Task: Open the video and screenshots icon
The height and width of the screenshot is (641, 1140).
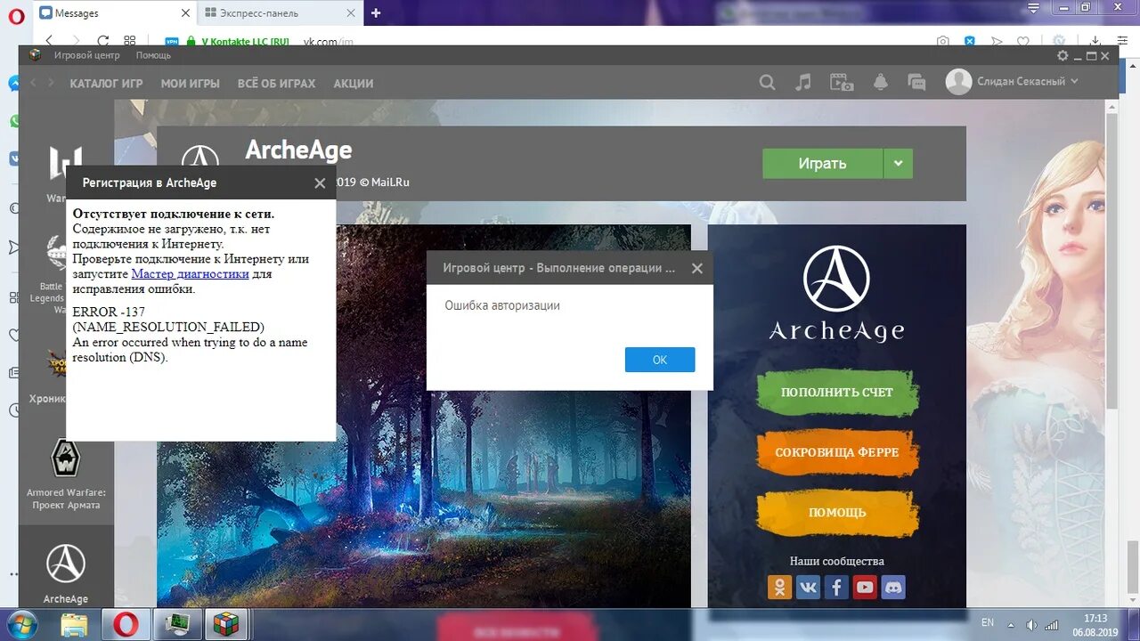Action: click(x=842, y=83)
